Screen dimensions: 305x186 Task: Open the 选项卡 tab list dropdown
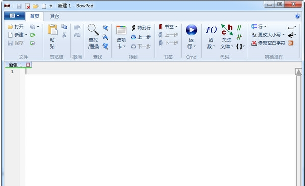121,37
